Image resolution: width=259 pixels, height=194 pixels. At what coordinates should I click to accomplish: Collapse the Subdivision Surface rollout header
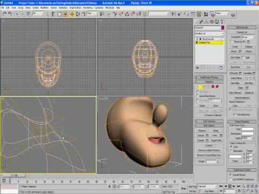point(242,170)
